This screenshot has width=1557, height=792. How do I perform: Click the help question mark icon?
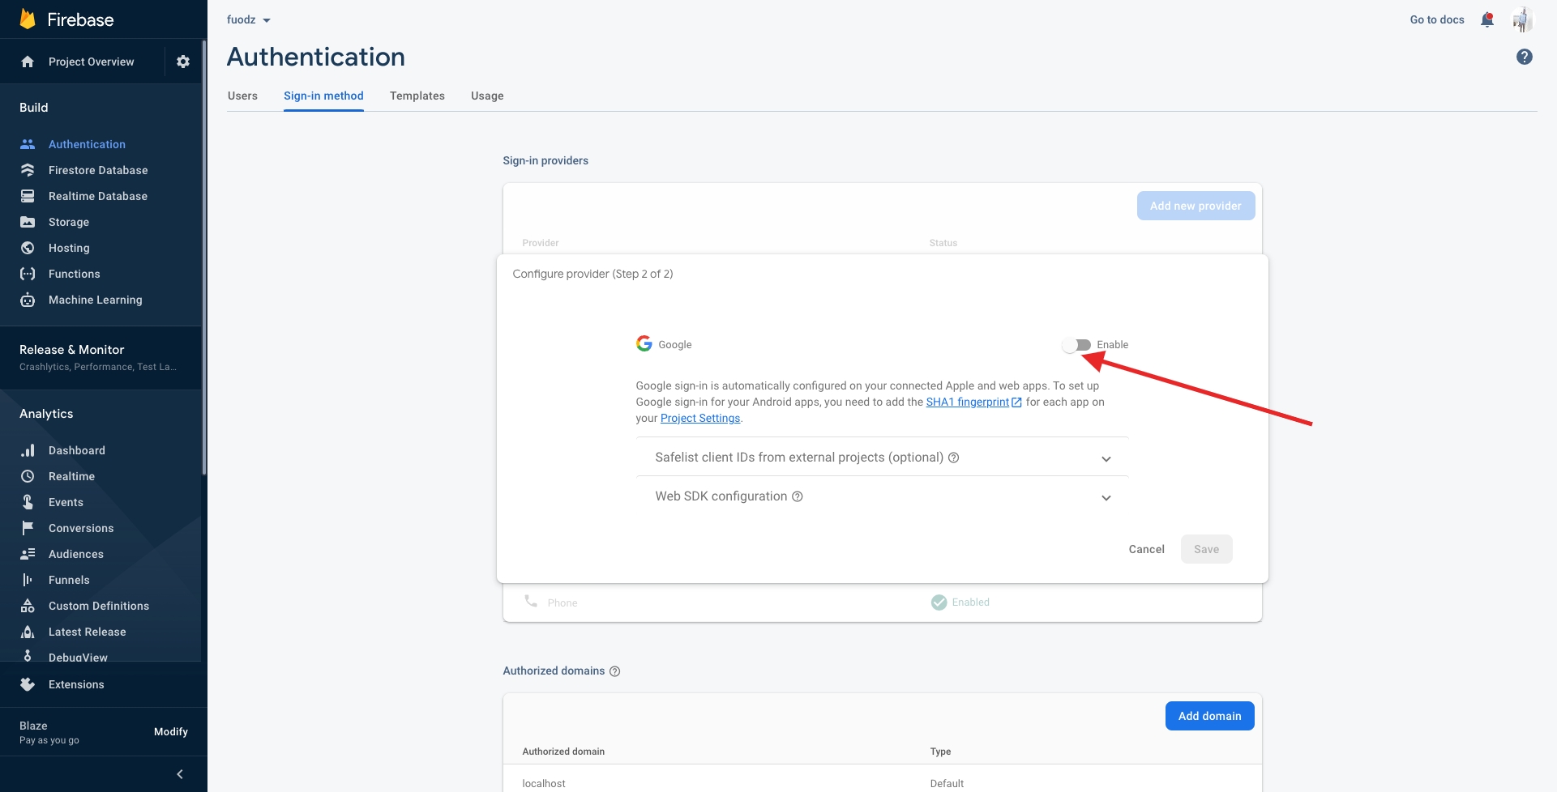1524,57
